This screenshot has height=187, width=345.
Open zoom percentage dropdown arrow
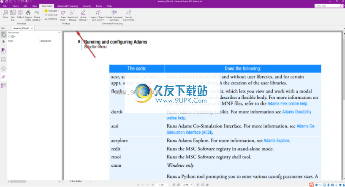point(191,185)
